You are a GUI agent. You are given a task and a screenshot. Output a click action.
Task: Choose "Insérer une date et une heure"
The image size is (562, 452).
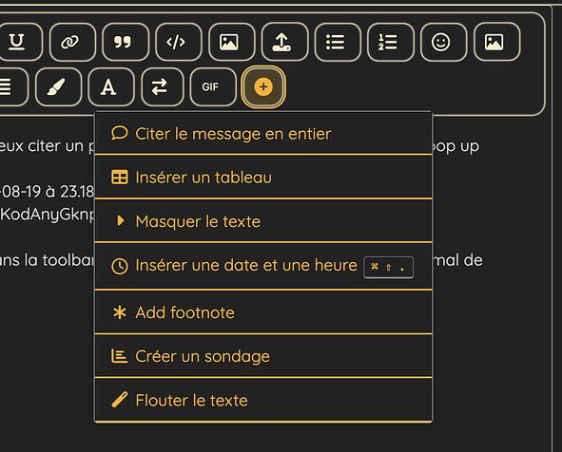(x=263, y=267)
